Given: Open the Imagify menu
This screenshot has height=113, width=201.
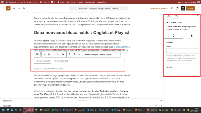Looking at the screenshot, I should pyautogui.click(x=80, y=2).
